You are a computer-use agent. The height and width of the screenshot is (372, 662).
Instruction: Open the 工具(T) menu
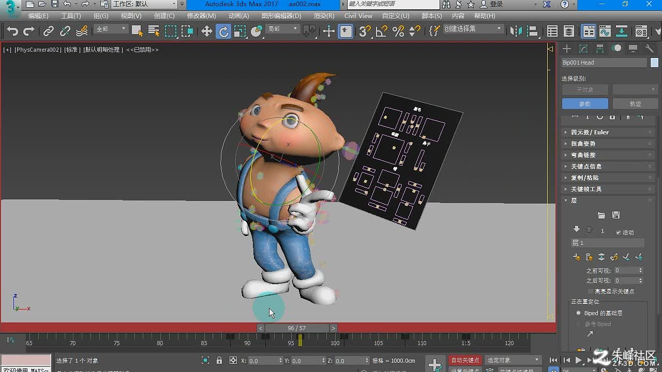[x=71, y=16]
